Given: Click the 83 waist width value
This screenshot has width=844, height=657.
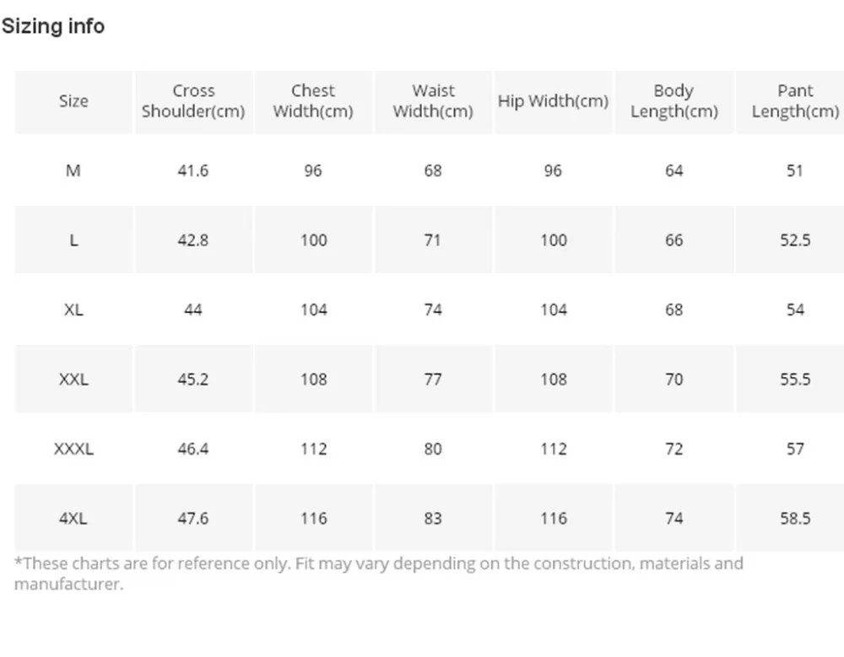Looking at the screenshot, I should click(x=433, y=518).
